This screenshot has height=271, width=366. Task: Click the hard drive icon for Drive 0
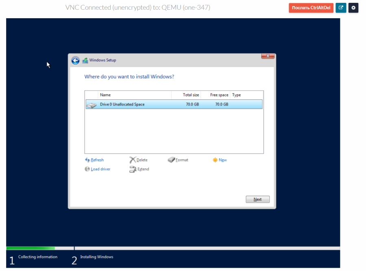click(91, 105)
